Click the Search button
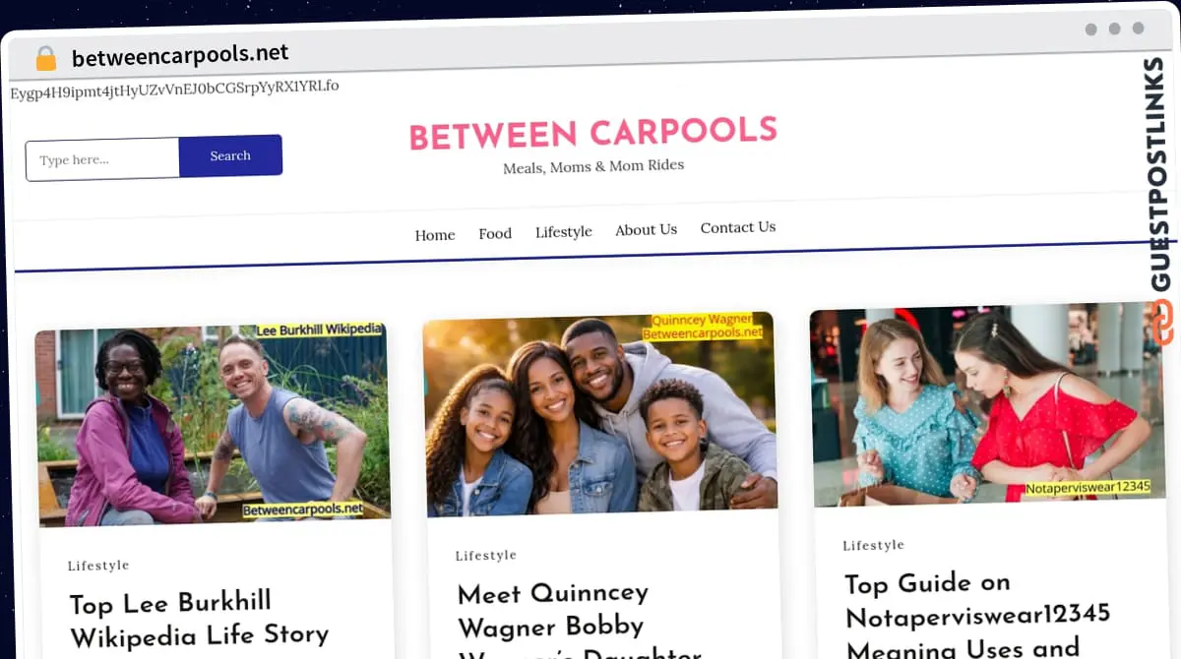Viewport: 1181px width, 659px height. [230, 155]
